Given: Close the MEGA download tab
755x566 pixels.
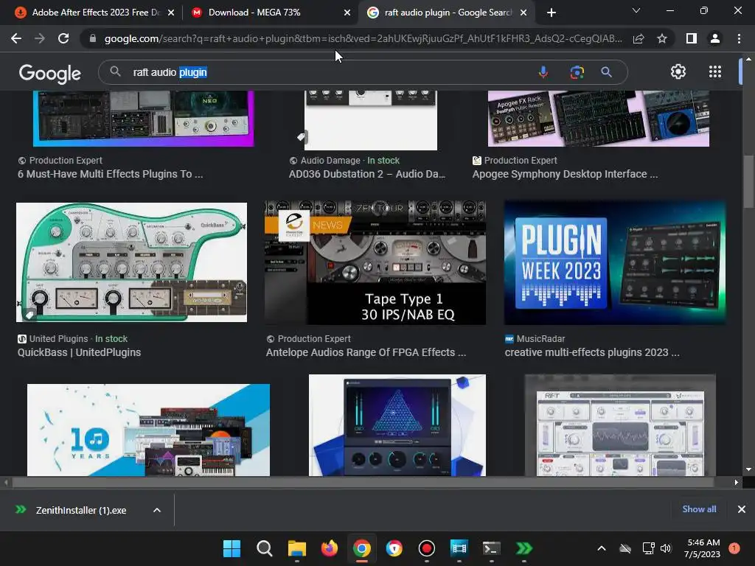Looking at the screenshot, I should (x=347, y=13).
